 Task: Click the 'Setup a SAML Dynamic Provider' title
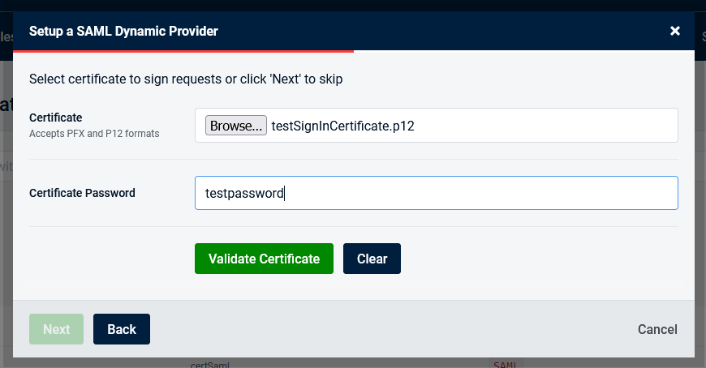click(x=123, y=32)
